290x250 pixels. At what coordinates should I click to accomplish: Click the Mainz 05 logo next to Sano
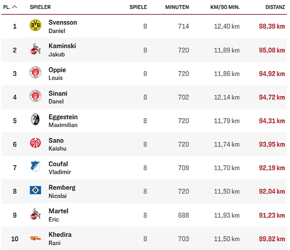35,144
